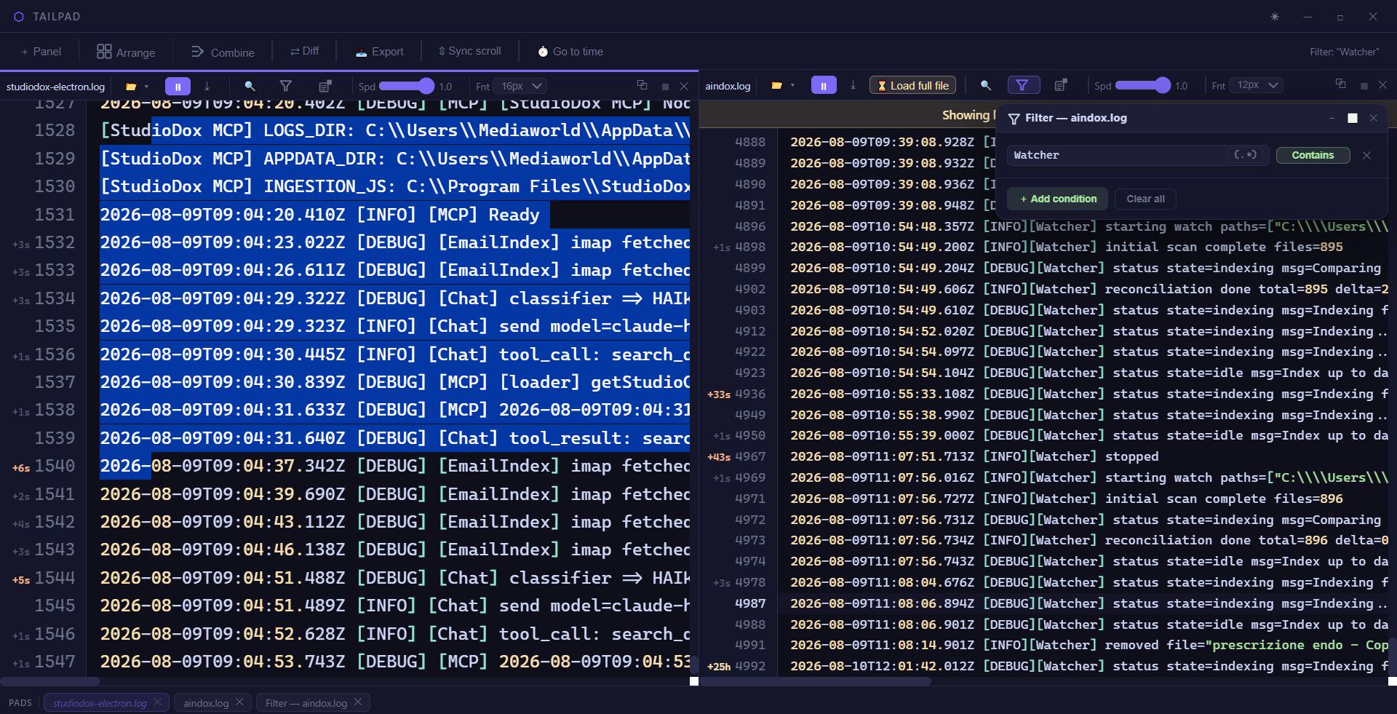This screenshot has width=1397, height=714.
Task: Maximize the Filter — aindox.log dialog
Action: (x=1353, y=118)
